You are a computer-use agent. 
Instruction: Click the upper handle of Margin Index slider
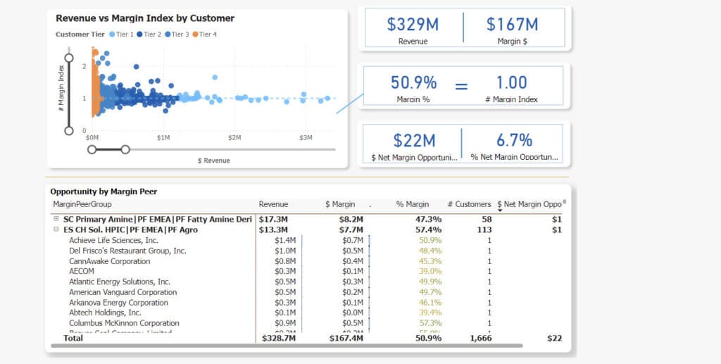[69, 58]
